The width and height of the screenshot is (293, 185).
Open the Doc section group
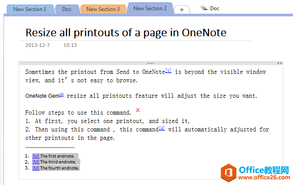(x=210, y=8)
